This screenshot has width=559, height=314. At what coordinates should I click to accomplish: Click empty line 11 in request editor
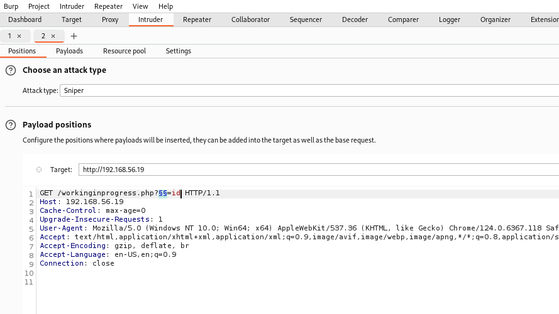(297, 283)
